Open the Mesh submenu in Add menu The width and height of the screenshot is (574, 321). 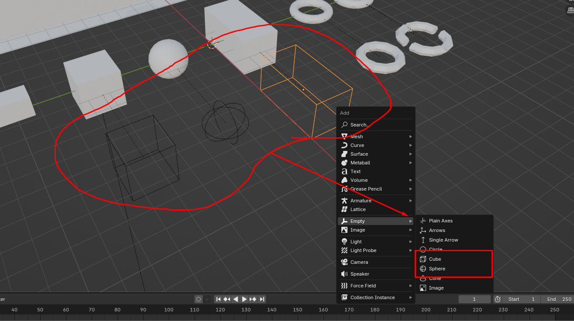tap(376, 137)
